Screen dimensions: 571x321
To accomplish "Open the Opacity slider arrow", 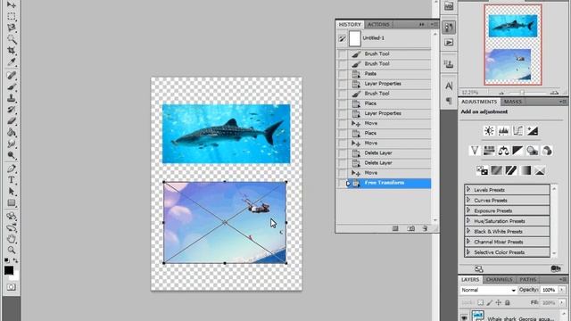I will tap(562, 290).
